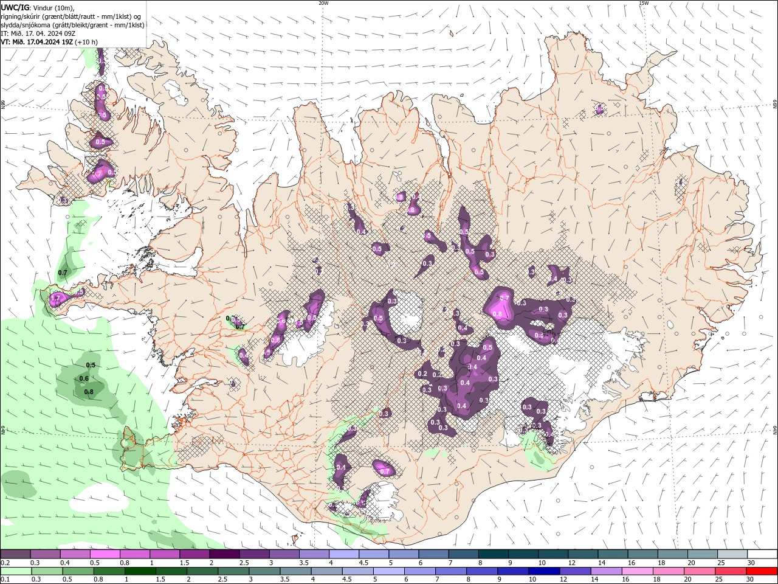
Task: Click the 'VT: Mið. 17.04.2024 19Z (+10 h)' line
Action: coord(50,42)
